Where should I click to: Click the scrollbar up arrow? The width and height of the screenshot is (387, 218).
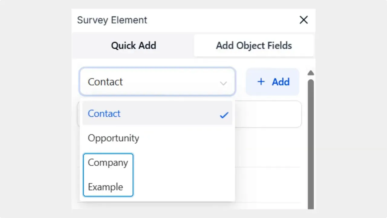click(311, 73)
